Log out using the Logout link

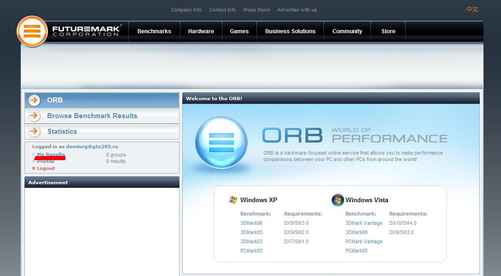(x=46, y=168)
